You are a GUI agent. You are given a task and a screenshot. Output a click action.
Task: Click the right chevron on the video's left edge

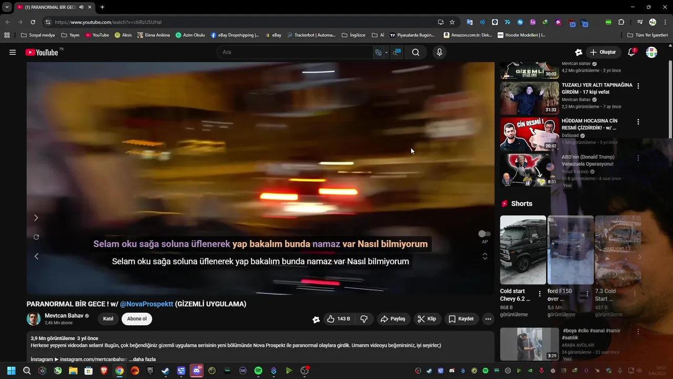(36, 217)
